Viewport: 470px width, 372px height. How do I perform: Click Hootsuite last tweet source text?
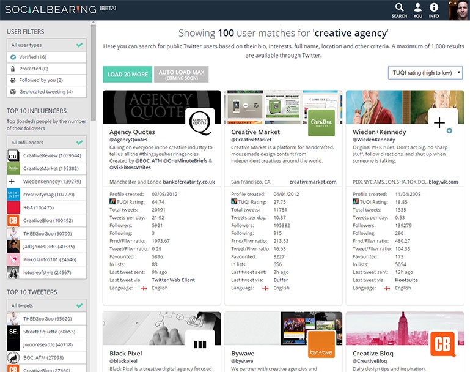(406, 280)
